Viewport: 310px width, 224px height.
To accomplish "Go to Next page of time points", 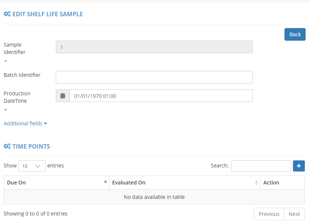I will click(294, 214).
